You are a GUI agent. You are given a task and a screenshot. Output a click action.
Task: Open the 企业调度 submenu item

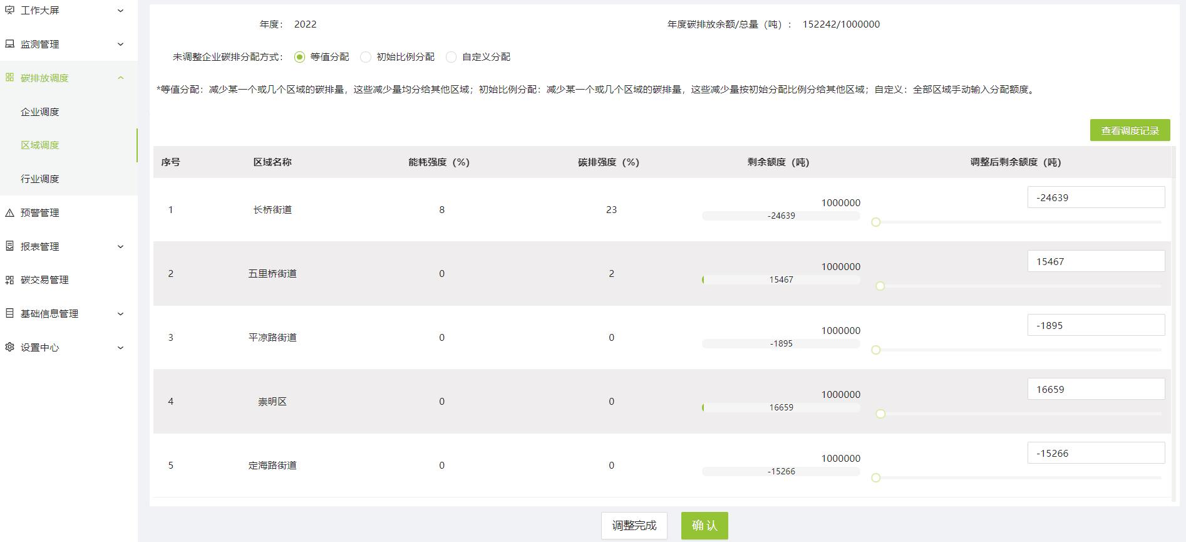pos(40,112)
